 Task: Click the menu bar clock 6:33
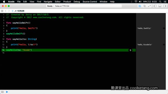[154, 2]
